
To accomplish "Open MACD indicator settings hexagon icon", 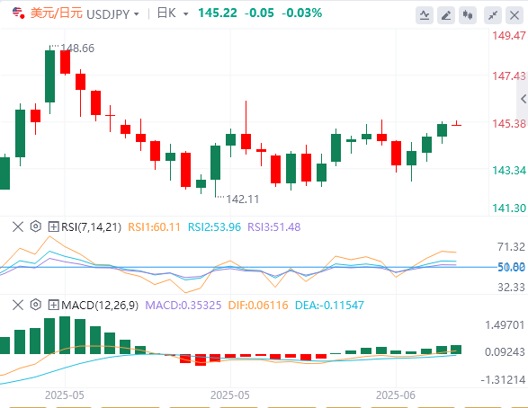I will [x=35, y=305].
